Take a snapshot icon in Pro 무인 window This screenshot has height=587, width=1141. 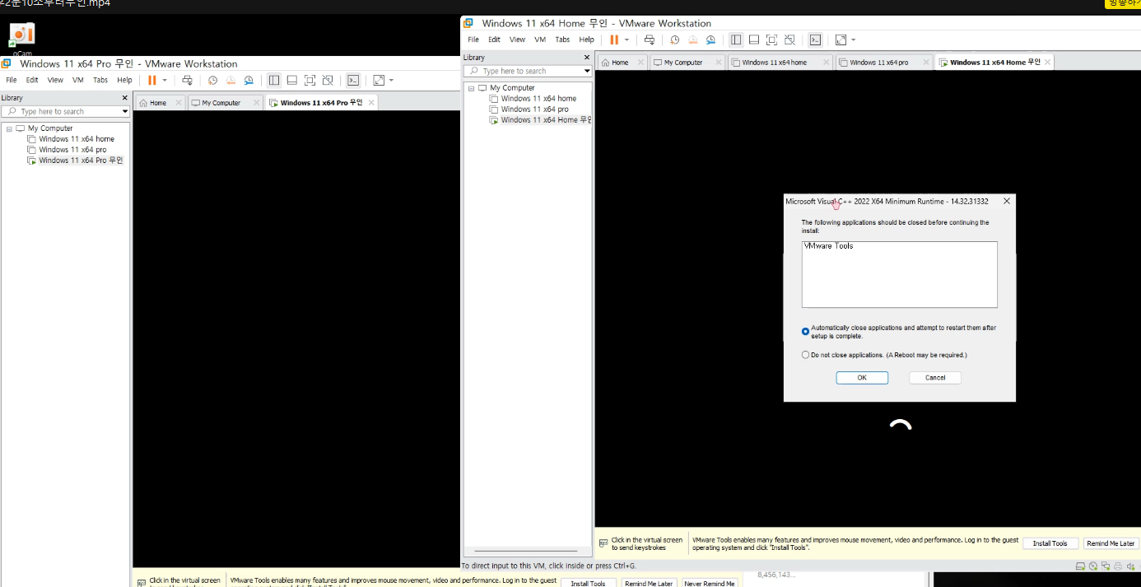212,80
